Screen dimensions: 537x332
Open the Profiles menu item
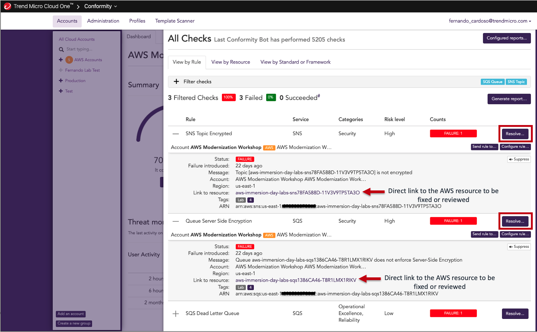click(x=137, y=21)
